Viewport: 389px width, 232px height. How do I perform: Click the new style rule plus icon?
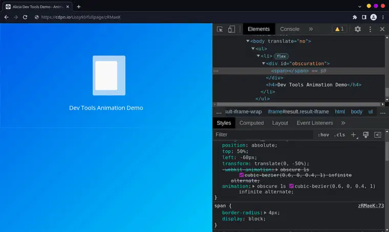(353, 135)
